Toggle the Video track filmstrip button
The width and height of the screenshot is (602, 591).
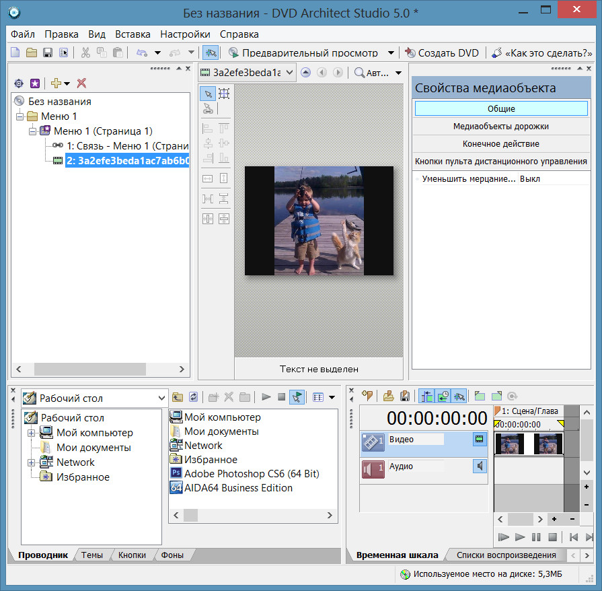click(480, 440)
